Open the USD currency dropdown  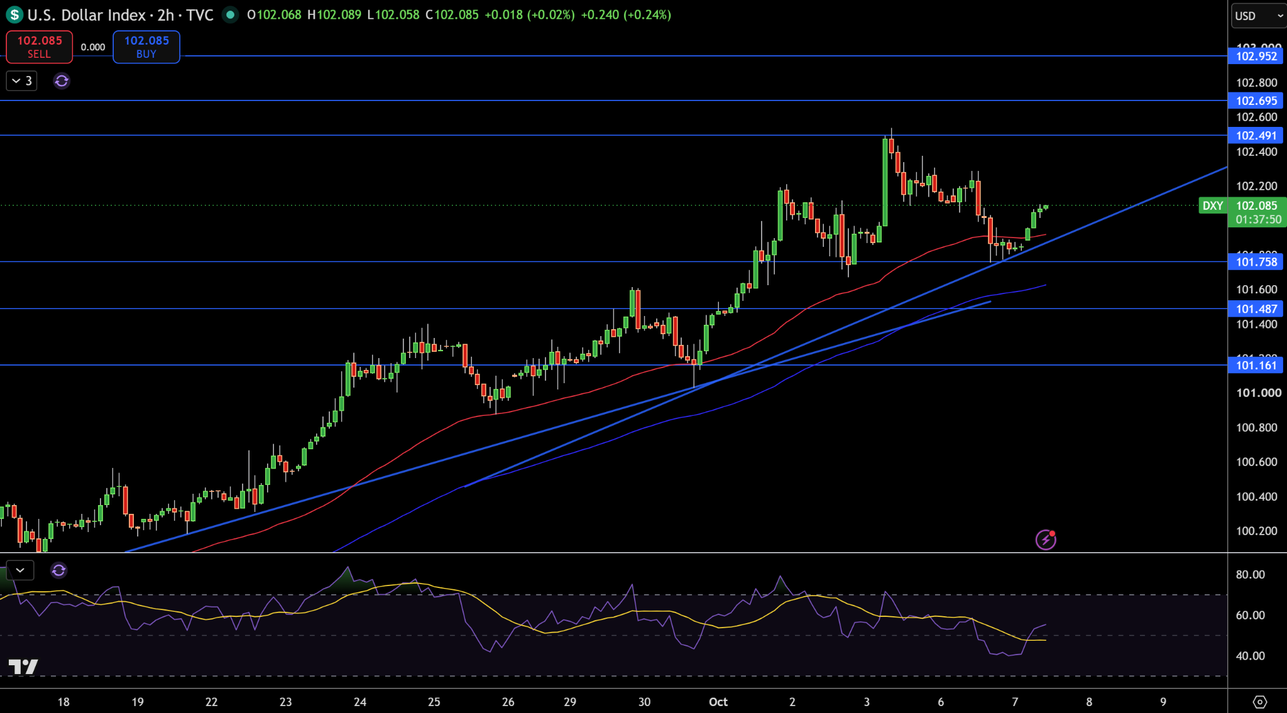tap(1259, 16)
